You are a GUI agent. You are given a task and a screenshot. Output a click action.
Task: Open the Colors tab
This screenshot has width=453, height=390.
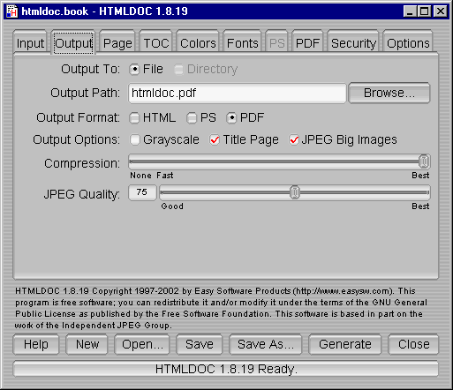(x=198, y=43)
